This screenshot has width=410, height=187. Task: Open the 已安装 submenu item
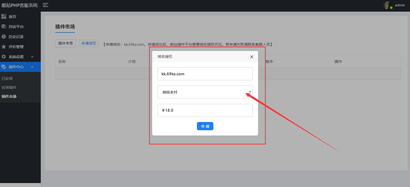pos(7,78)
